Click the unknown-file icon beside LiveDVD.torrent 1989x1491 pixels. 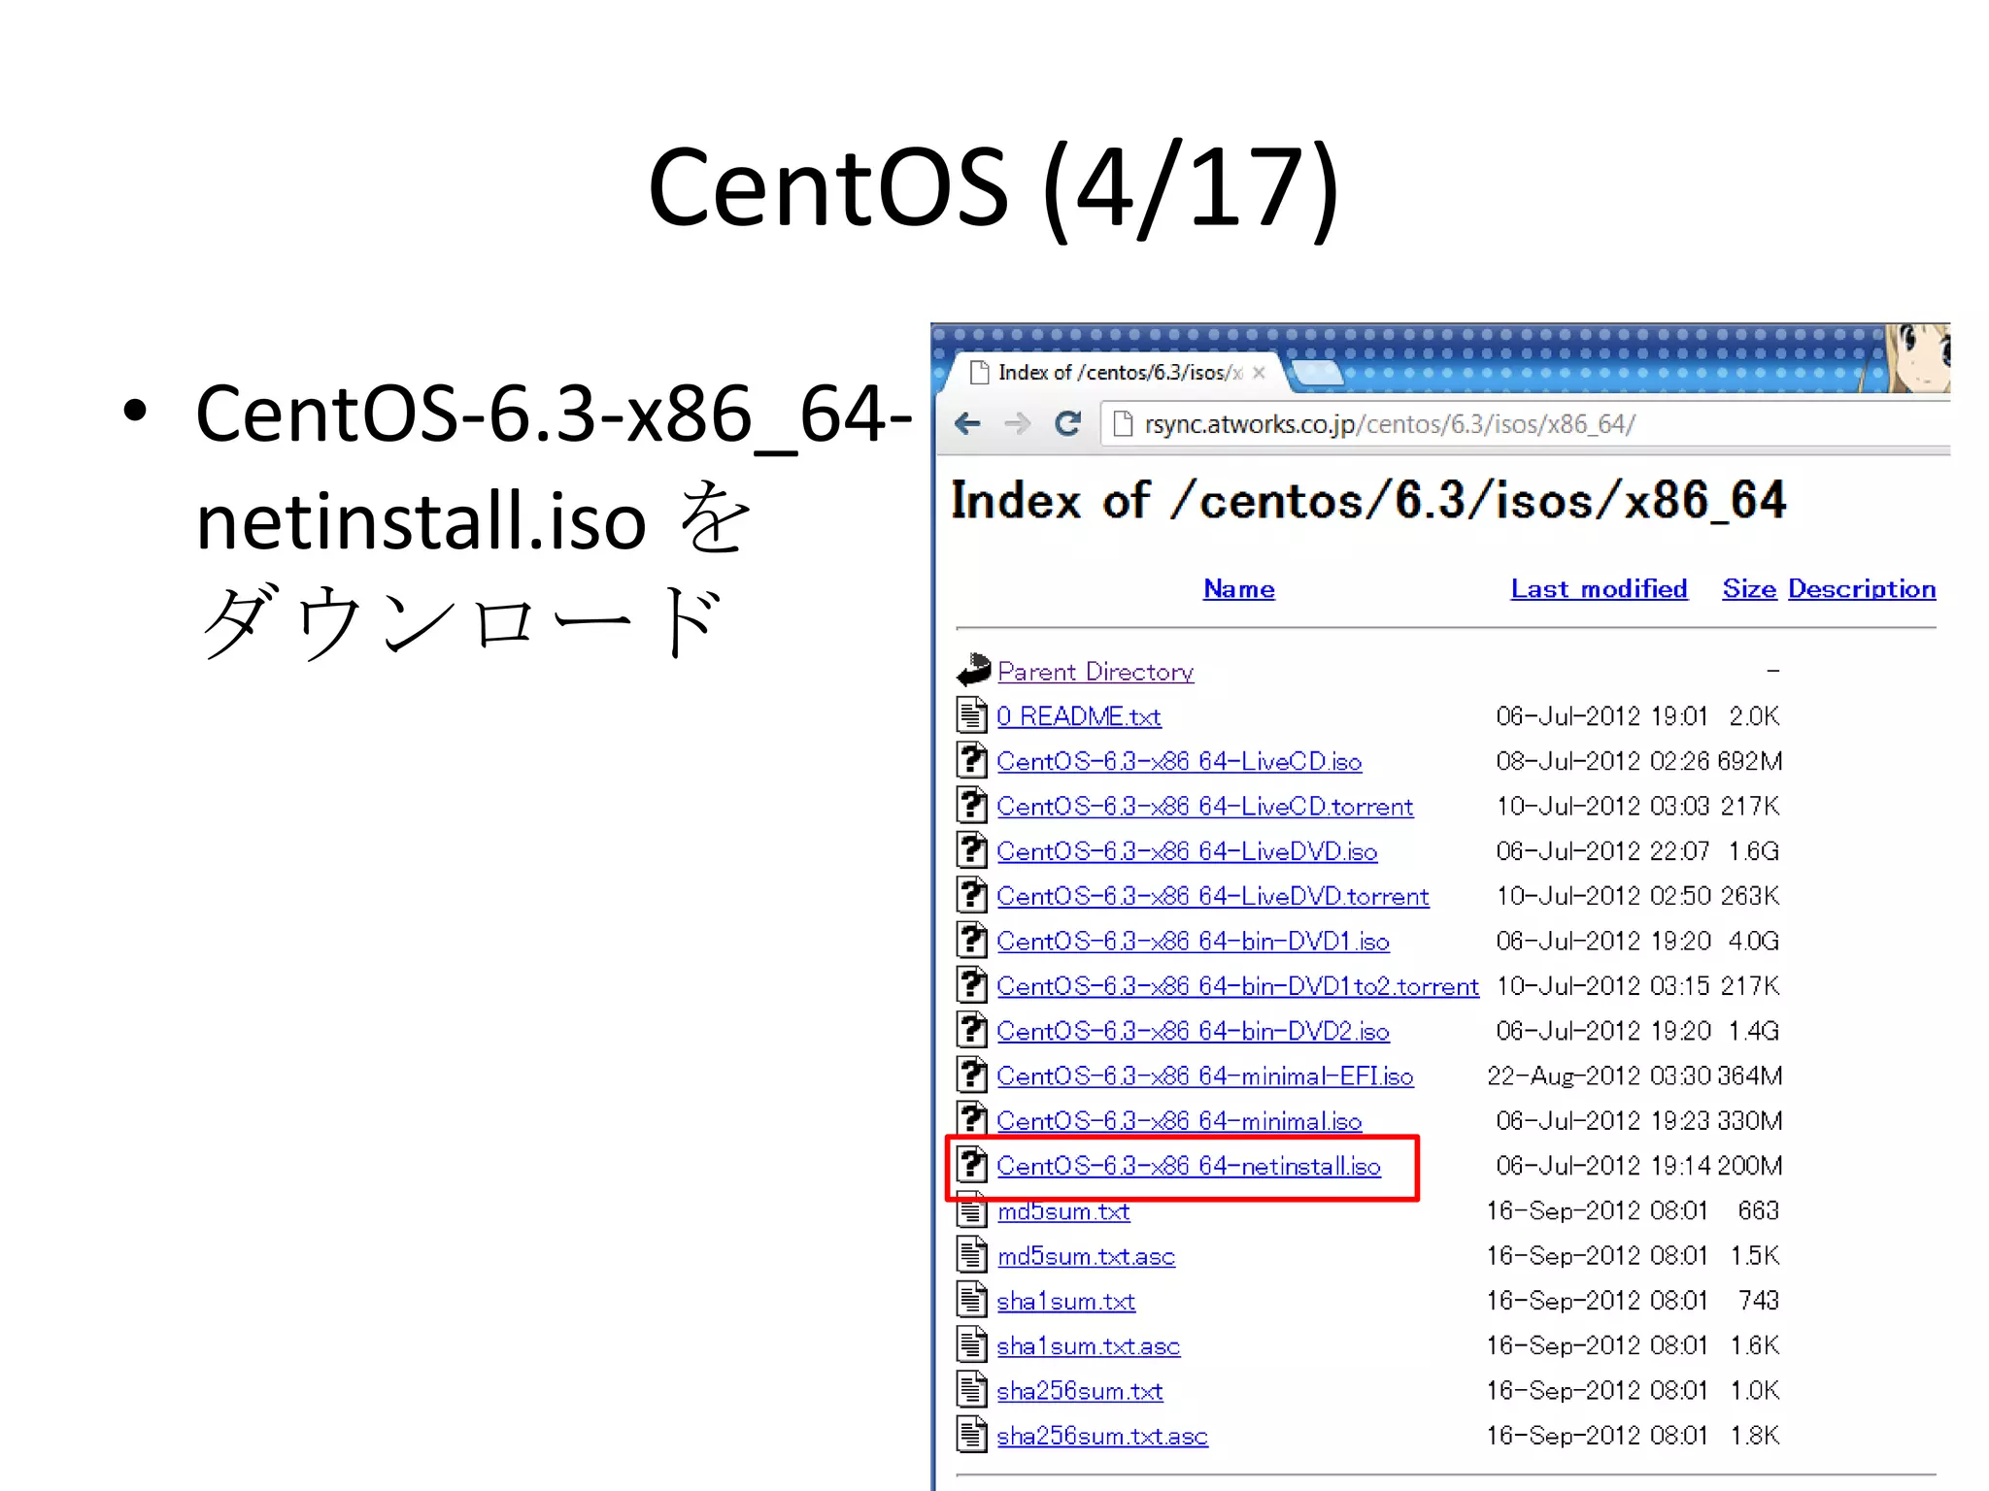[x=971, y=894]
